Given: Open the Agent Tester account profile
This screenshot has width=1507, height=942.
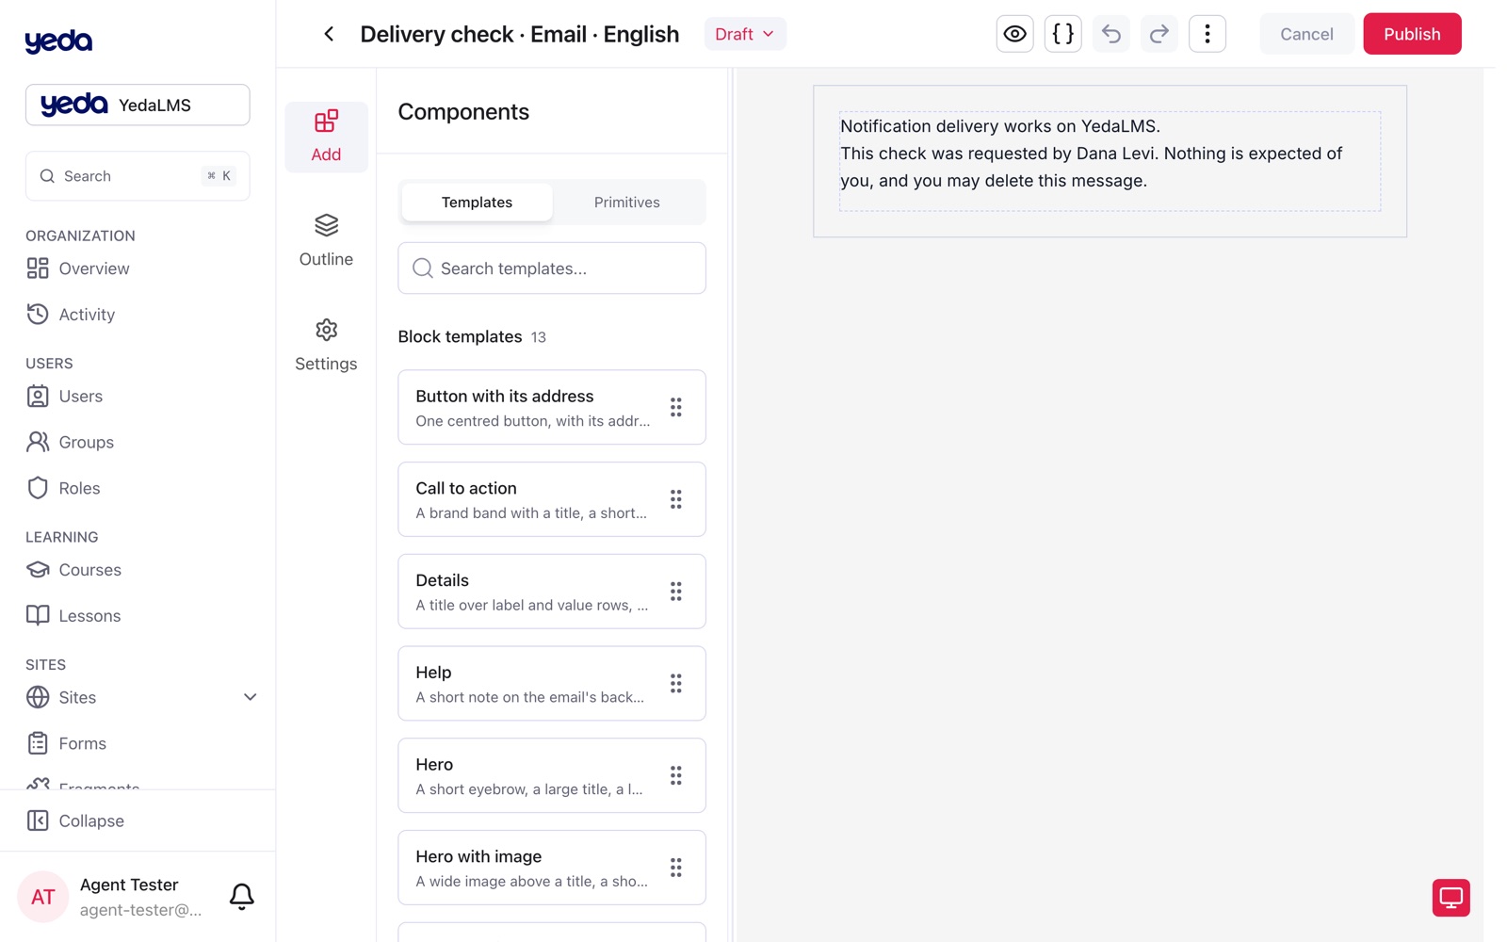Looking at the screenshot, I should click(x=111, y=897).
